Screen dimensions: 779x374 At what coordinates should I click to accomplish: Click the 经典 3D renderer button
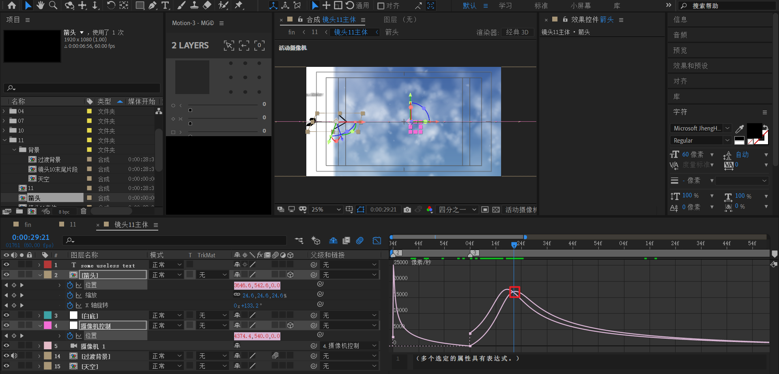pyautogui.click(x=517, y=32)
